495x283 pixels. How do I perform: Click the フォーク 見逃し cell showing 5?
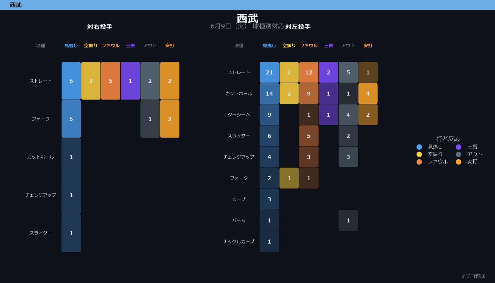click(71, 119)
